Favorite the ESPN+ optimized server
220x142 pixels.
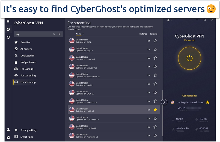155,41
